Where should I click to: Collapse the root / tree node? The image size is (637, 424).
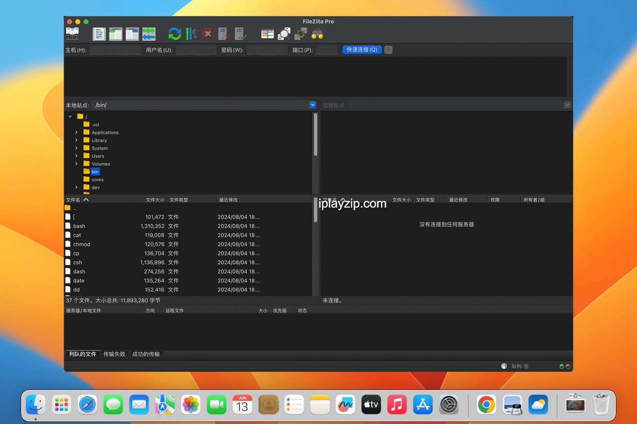click(x=70, y=117)
